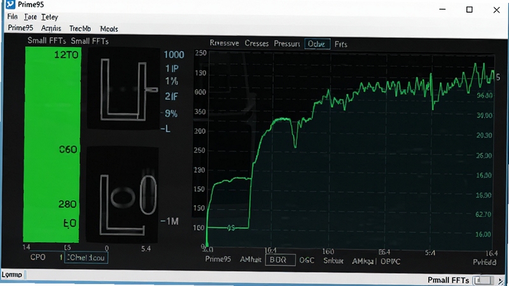Screen dimensions: 509x286
Task: Click the CPO label below the gauge
Action: pos(38,257)
